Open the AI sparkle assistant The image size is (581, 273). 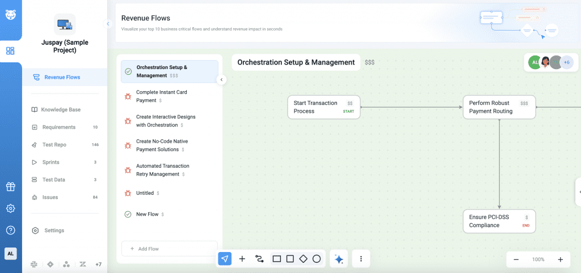coord(339,259)
